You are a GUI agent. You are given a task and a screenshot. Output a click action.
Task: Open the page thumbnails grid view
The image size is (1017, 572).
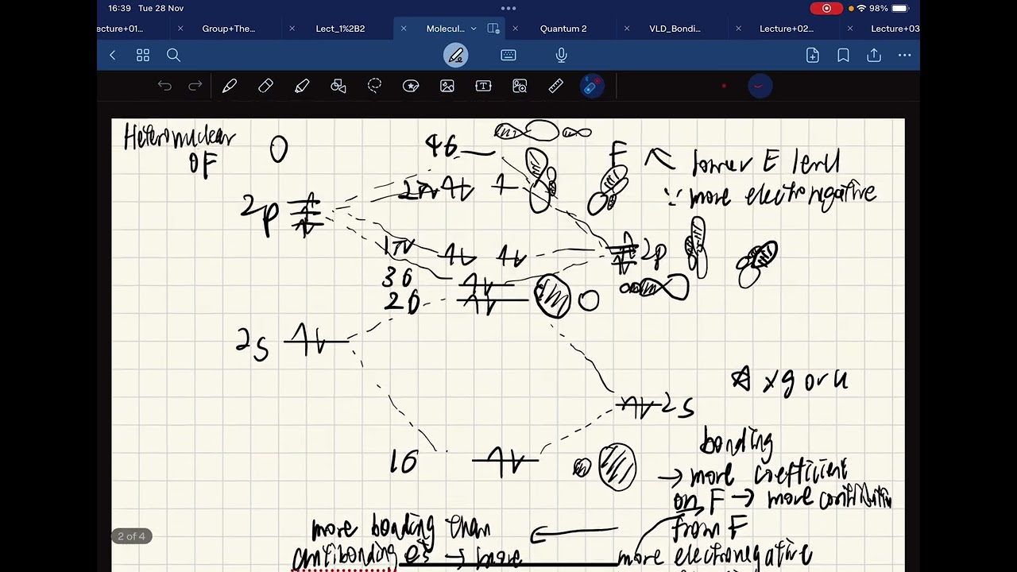click(143, 55)
